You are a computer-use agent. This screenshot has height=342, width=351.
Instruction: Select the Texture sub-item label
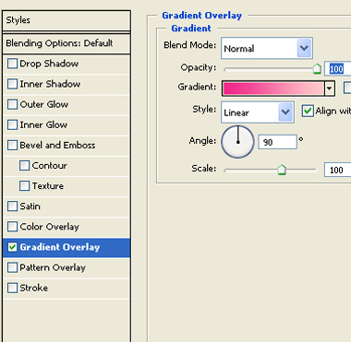click(x=48, y=186)
